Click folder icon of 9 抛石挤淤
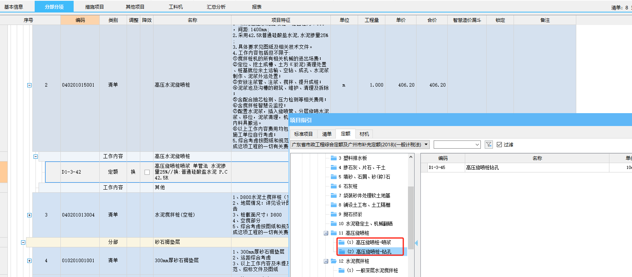The width and height of the screenshot is (632, 277). coord(334,214)
